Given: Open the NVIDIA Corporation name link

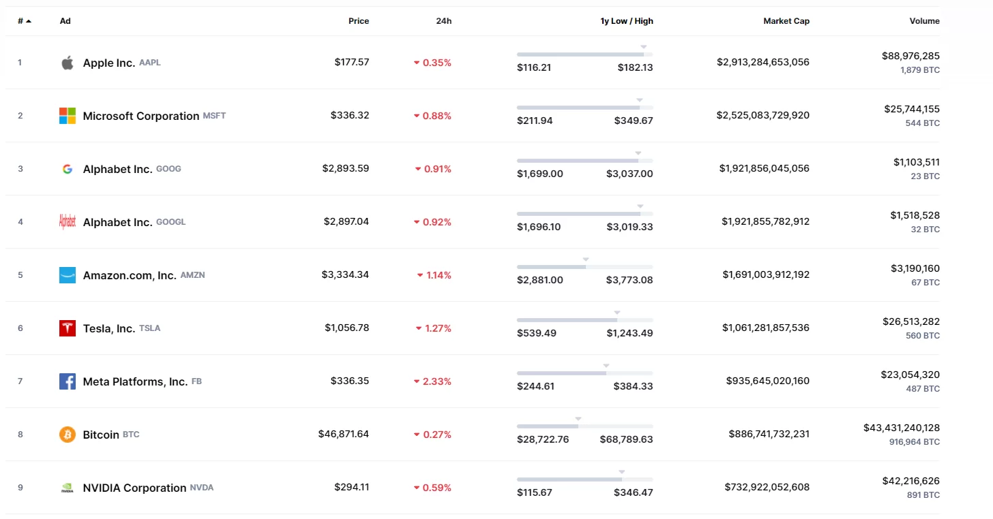Looking at the screenshot, I should (x=134, y=488).
